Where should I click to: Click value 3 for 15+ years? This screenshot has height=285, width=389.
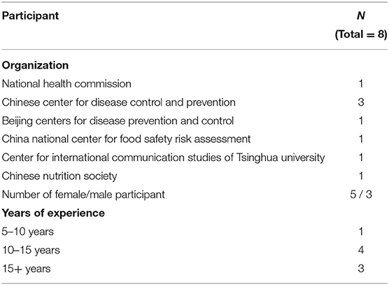click(361, 269)
